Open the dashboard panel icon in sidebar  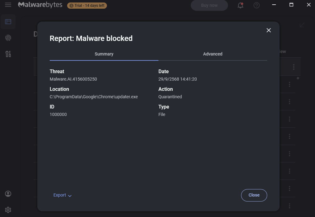(8, 22)
